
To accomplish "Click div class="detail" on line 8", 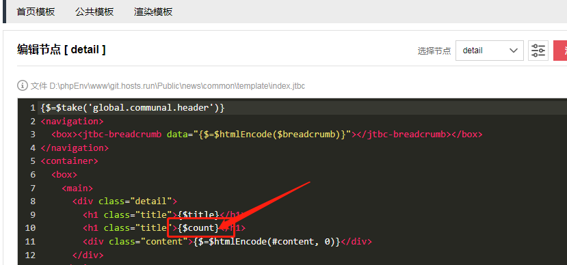I will (x=124, y=201).
